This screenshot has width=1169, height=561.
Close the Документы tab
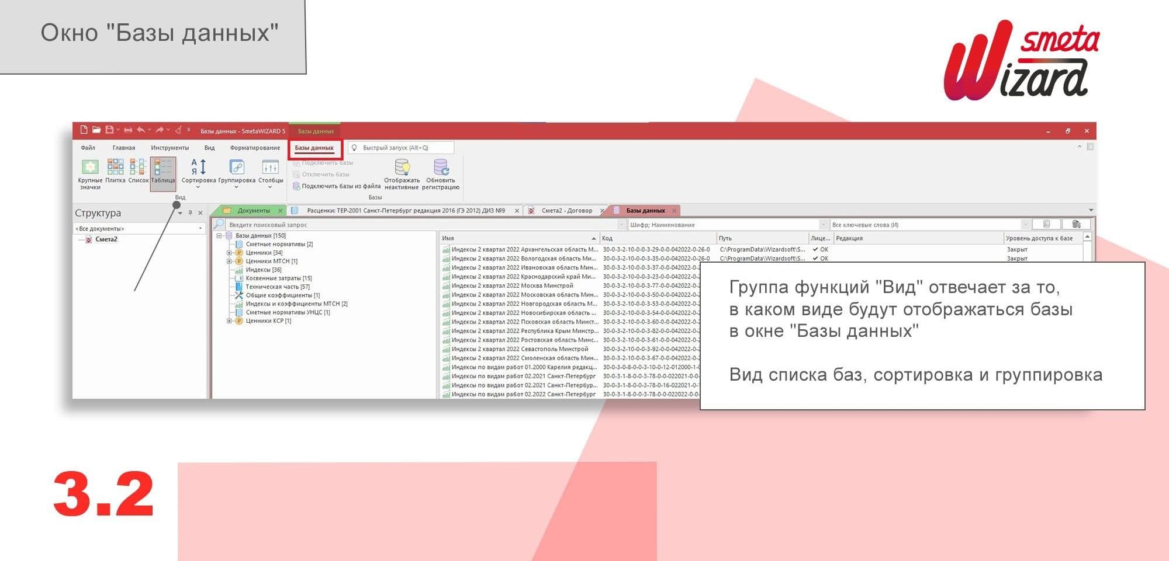pyautogui.click(x=281, y=211)
